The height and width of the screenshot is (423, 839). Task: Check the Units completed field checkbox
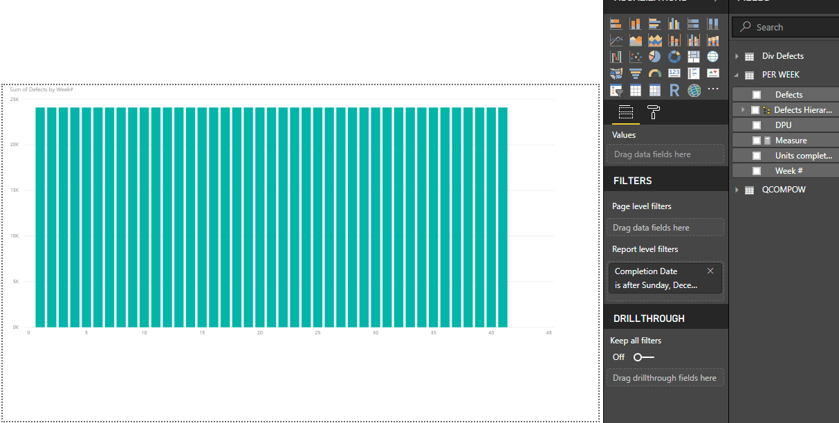[757, 156]
